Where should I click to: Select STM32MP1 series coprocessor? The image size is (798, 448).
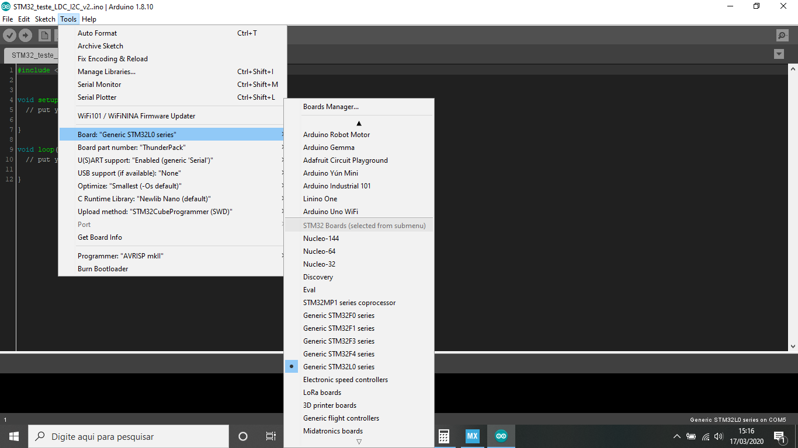[359, 303]
